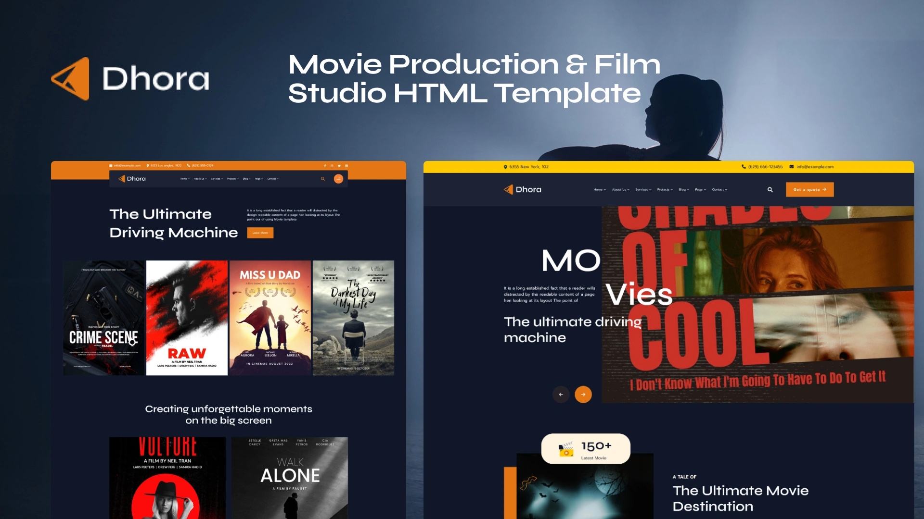The width and height of the screenshot is (924, 519).
Task: Click (629) 555-0129 phone link
Action: [203, 165]
